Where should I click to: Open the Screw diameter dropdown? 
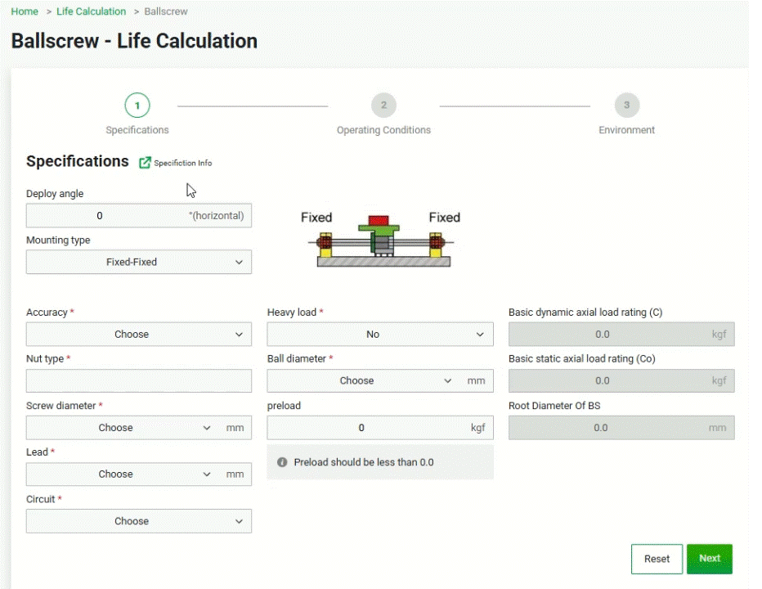point(121,427)
